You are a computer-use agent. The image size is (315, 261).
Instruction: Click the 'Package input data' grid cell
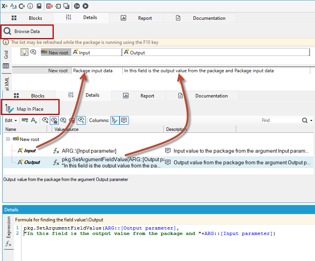click(x=97, y=71)
